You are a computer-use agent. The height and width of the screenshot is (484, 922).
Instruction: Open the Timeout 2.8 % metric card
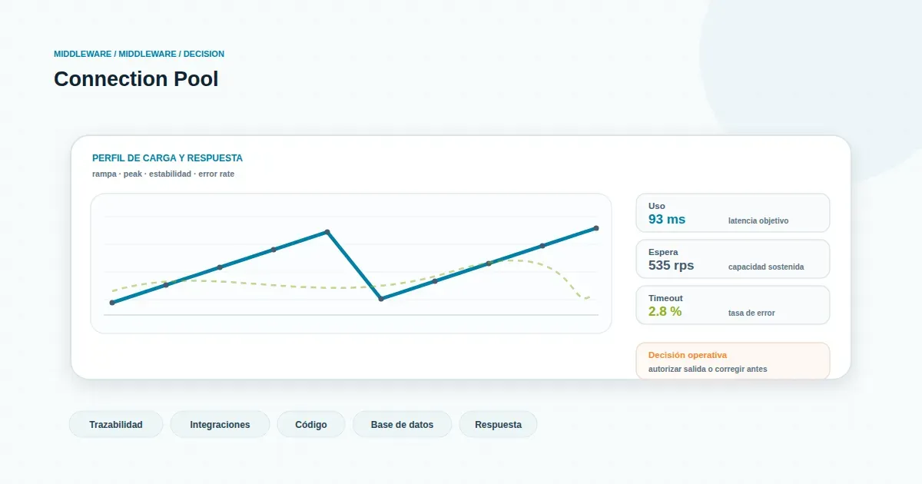click(733, 305)
